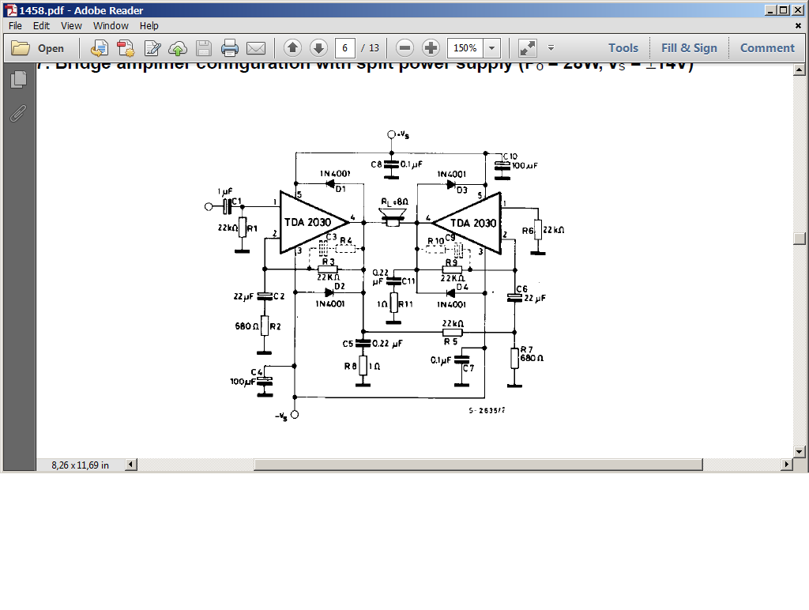Click the RL=8Ω speaker label
Screen dimensions: 809x610
395,201
